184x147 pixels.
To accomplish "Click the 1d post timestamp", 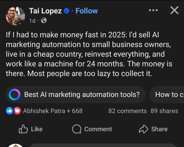I will [32, 21].
